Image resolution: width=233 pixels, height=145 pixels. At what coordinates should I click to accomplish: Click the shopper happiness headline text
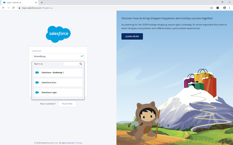167,18
